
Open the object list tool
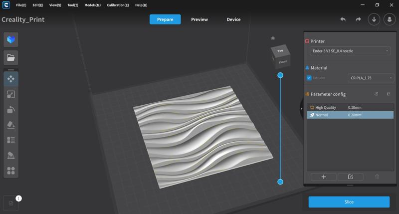pyautogui.click(x=11, y=140)
